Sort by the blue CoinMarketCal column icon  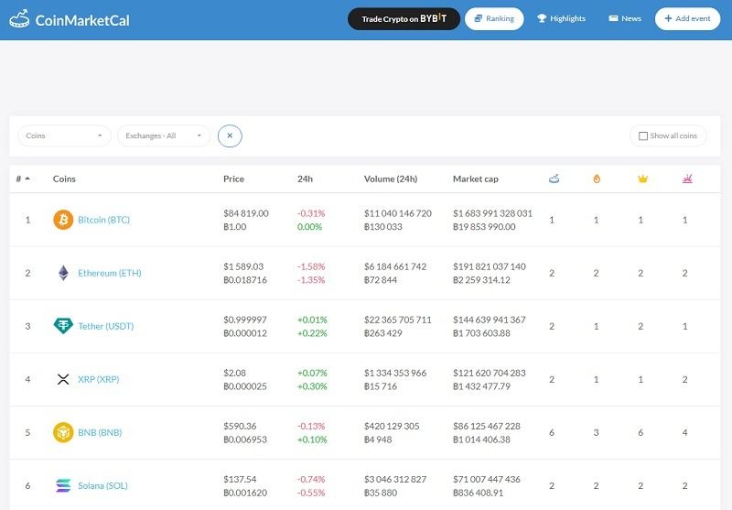[554, 179]
